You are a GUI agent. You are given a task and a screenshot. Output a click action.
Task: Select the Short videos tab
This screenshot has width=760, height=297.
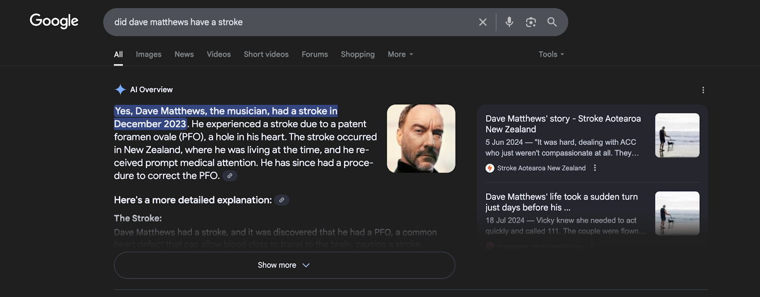click(x=266, y=54)
